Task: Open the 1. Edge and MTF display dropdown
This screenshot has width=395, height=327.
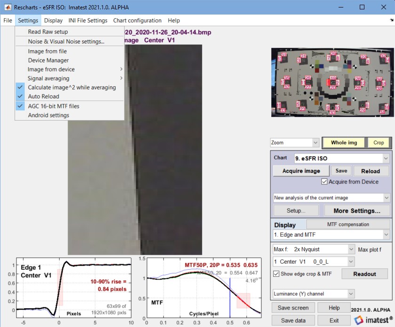Action: pyautogui.click(x=331, y=235)
